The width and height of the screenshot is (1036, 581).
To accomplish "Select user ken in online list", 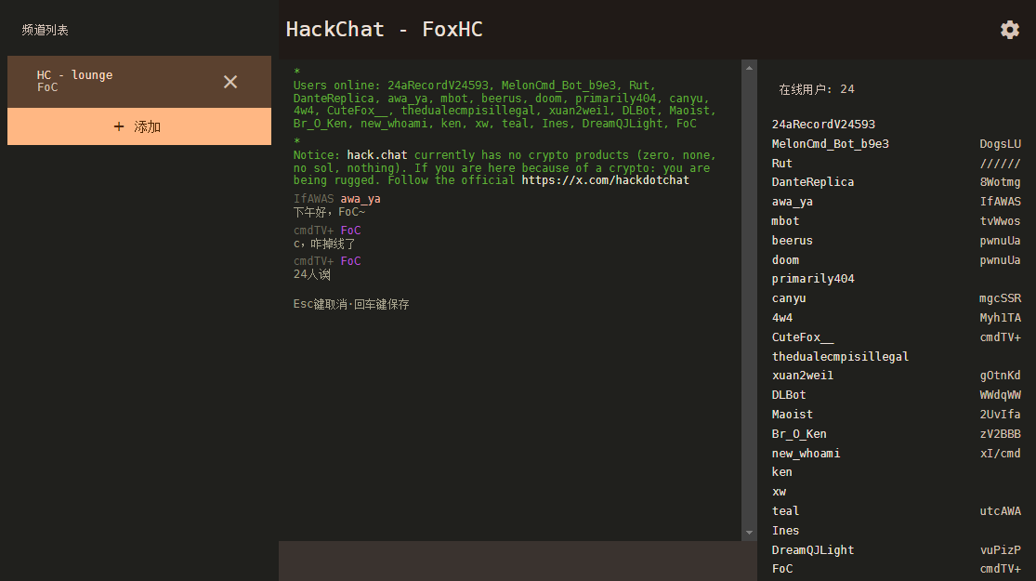I will tap(781, 472).
